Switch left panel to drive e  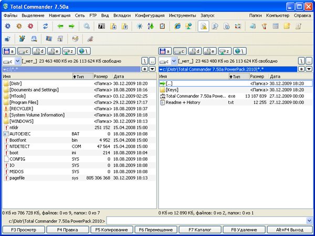(54, 51)
